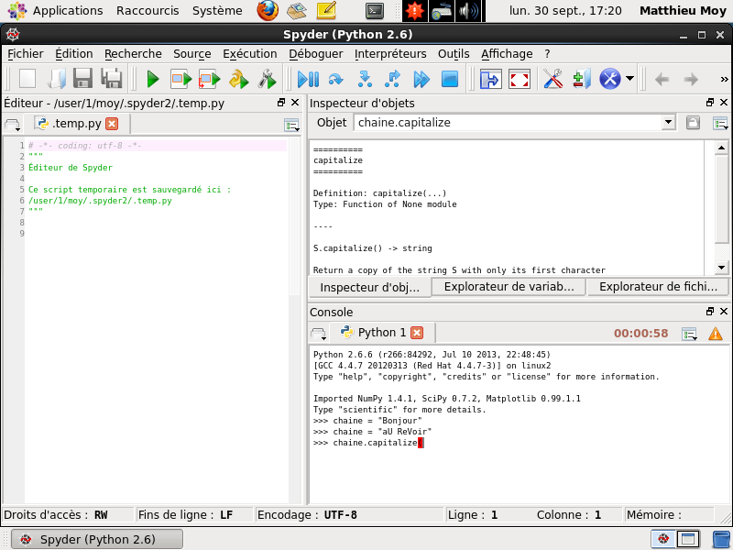Undock the Inspecteur d'objets pane
This screenshot has width=733, height=550.
click(710, 103)
